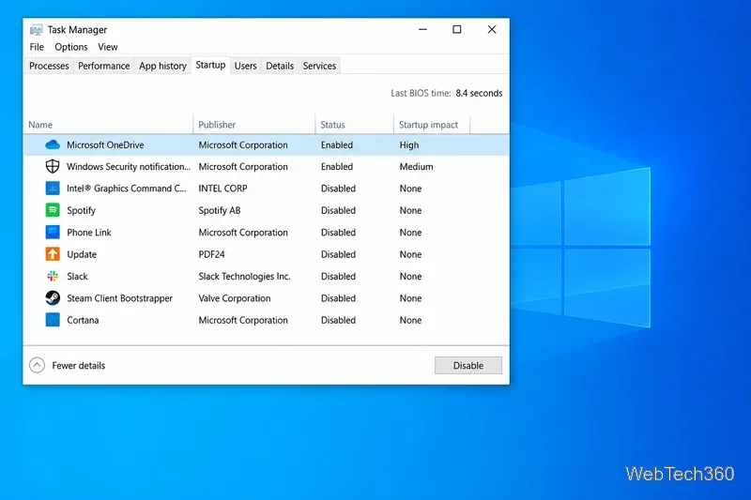Select Steam Client Bootstrapper row name
This screenshot has height=500, width=751.
pyautogui.click(x=120, y=298)
